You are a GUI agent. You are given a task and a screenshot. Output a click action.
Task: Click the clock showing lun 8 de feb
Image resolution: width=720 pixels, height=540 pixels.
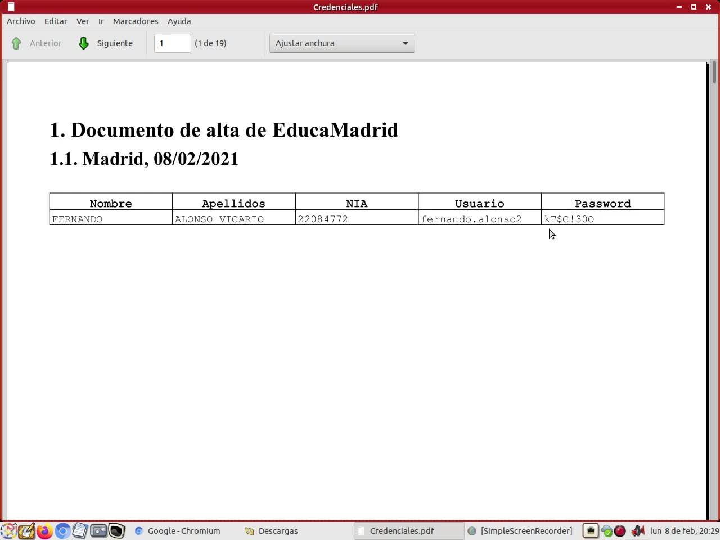pos(684,530)
